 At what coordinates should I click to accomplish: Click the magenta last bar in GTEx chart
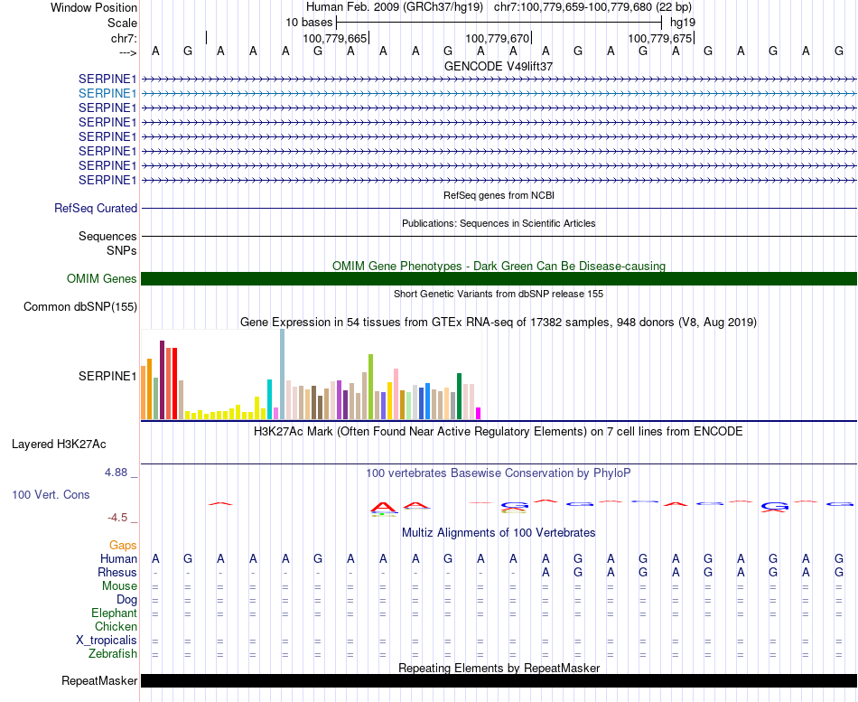(x=478, y=414)
